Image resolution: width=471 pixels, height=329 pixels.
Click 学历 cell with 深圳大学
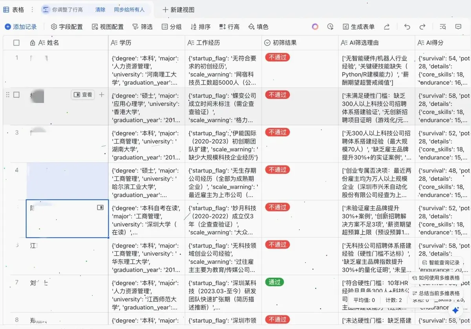[x=147, y=219]
